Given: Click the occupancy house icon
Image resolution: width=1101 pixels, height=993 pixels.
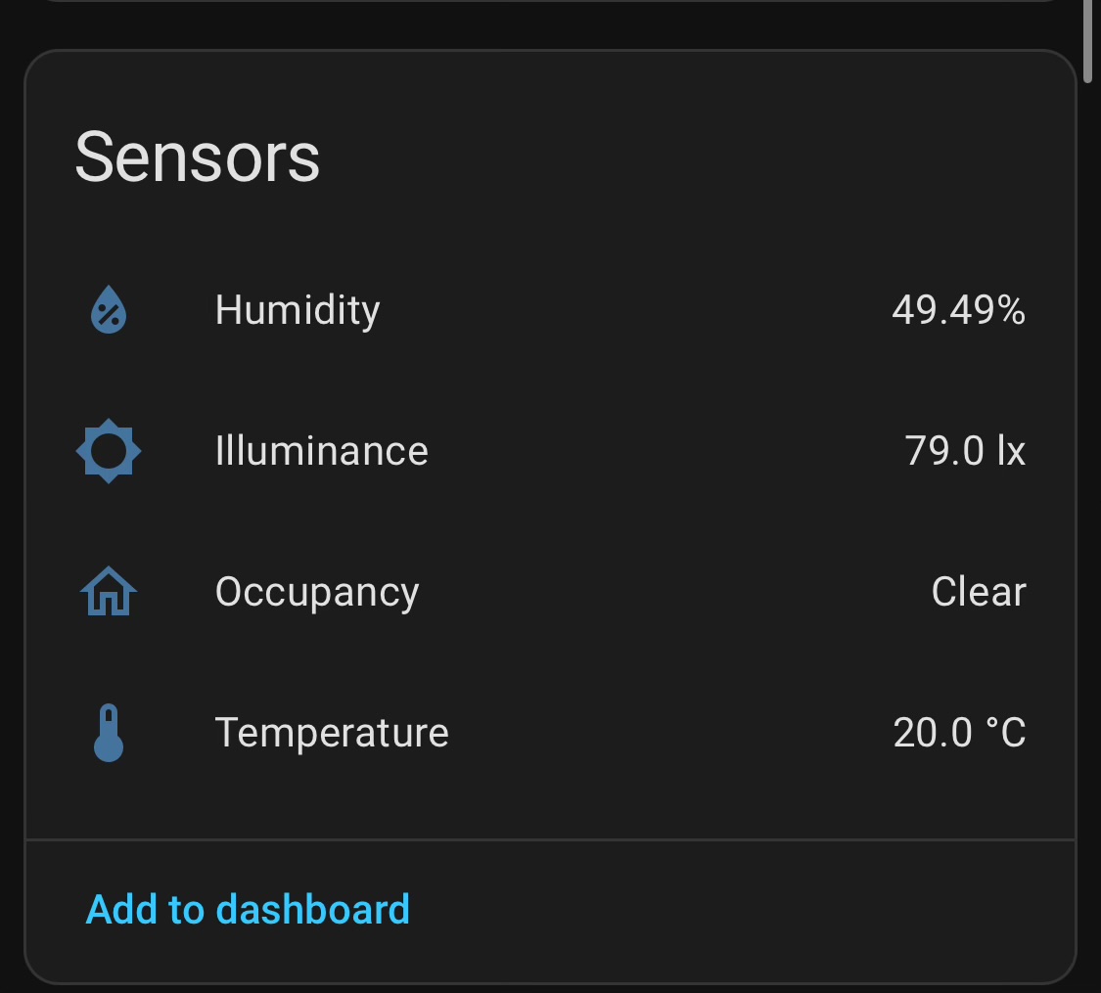Looking at the screenshot, I should [109, 592].
